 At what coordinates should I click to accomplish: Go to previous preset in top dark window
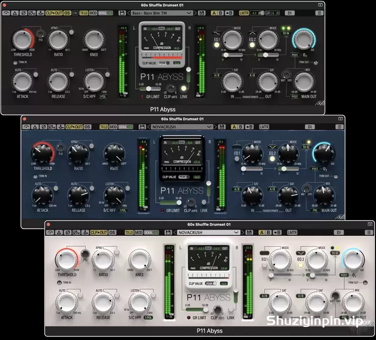pos(128,13)
